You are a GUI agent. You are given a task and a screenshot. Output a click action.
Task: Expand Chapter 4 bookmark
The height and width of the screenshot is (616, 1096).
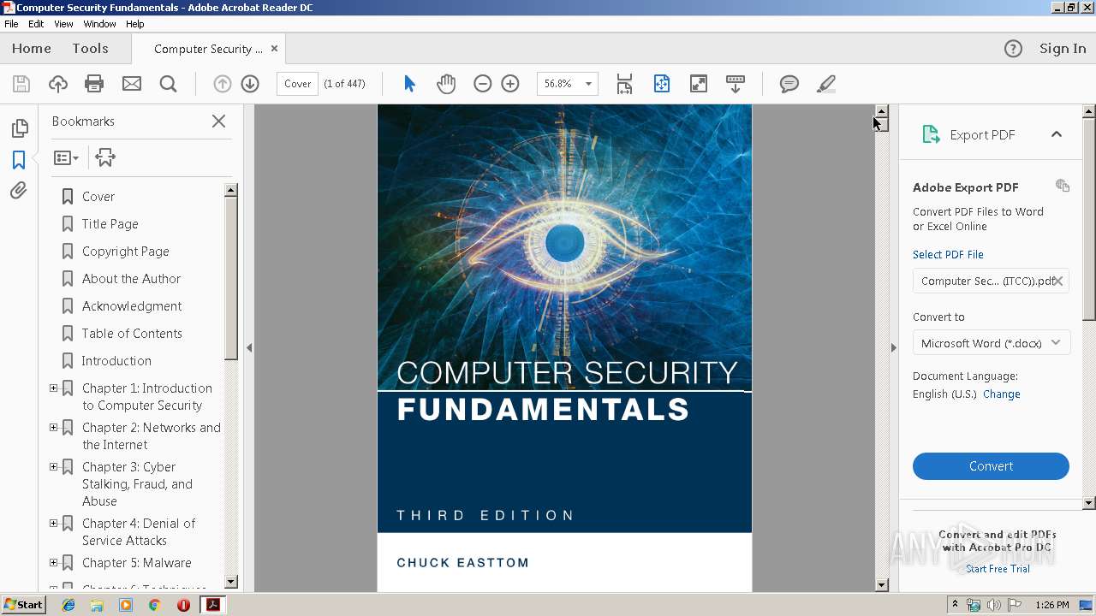click(53, 524)
